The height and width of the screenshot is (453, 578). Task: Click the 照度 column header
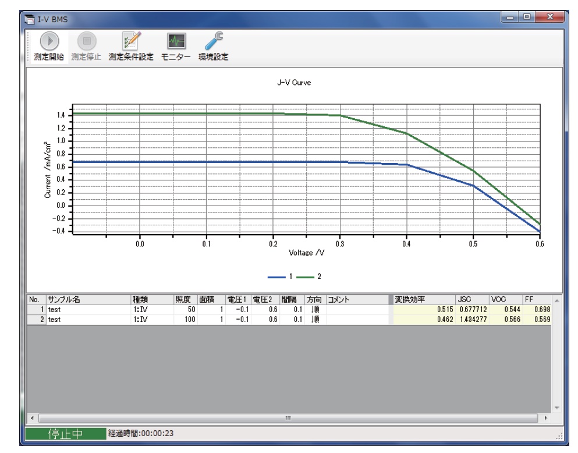coord(186,299)
